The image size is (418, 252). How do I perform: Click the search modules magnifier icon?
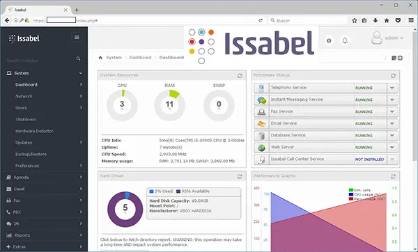78,58
